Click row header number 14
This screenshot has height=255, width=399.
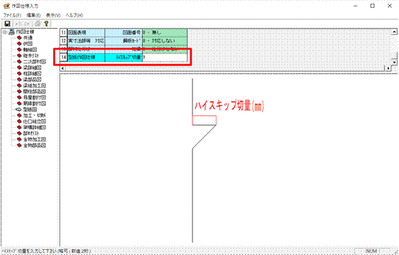click(x=64, y=57)
